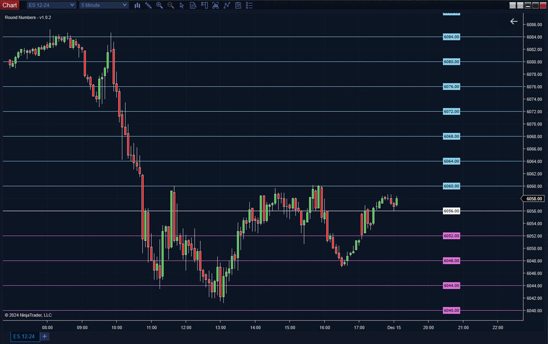Click the red Chart window label

(x=10, y=5)
